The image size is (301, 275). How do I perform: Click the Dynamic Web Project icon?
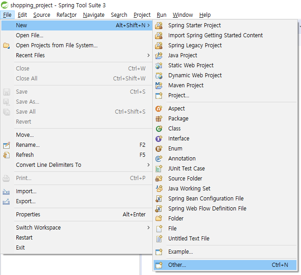click(159, 75)
